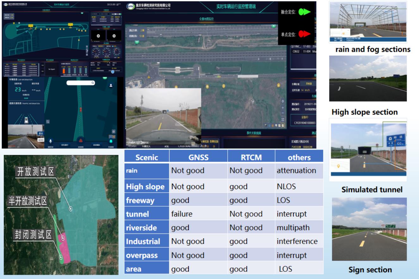Switch to the 全量地图监控 tab
Viewport: 419px width, 279px height.
pyautogui.click(x=206, y=19)
